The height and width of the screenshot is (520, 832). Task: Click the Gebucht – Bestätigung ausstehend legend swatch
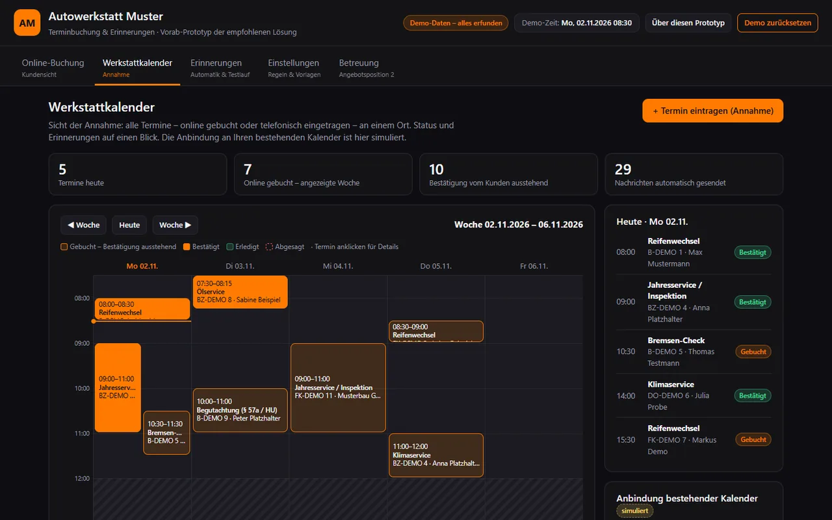click(x=64, y=247)
